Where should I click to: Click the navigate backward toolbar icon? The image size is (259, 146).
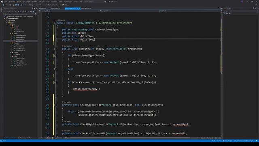tap(3, 5)
